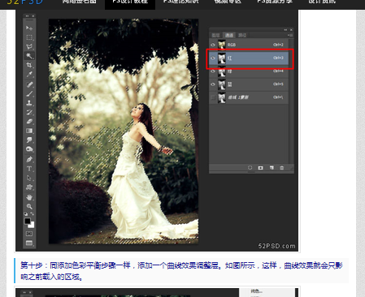Switch to the 图层 (Layers) tab
365x297 pixels.
pyautogui.click(x=215, y=35)
